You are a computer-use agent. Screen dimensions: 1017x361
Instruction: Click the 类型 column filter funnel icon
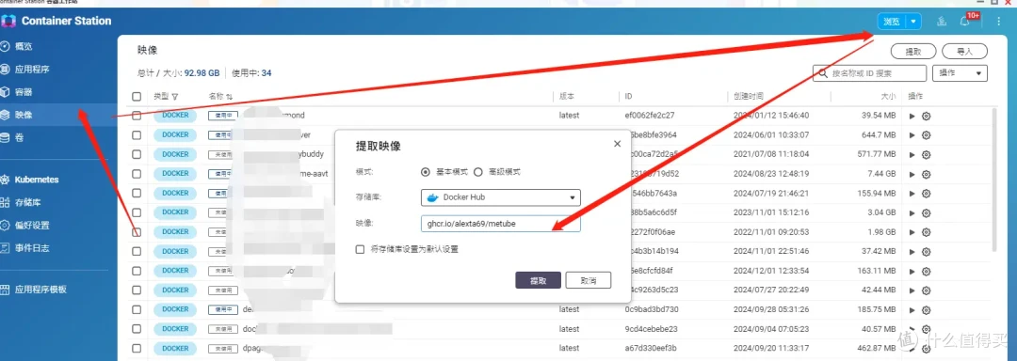(175, 97)
